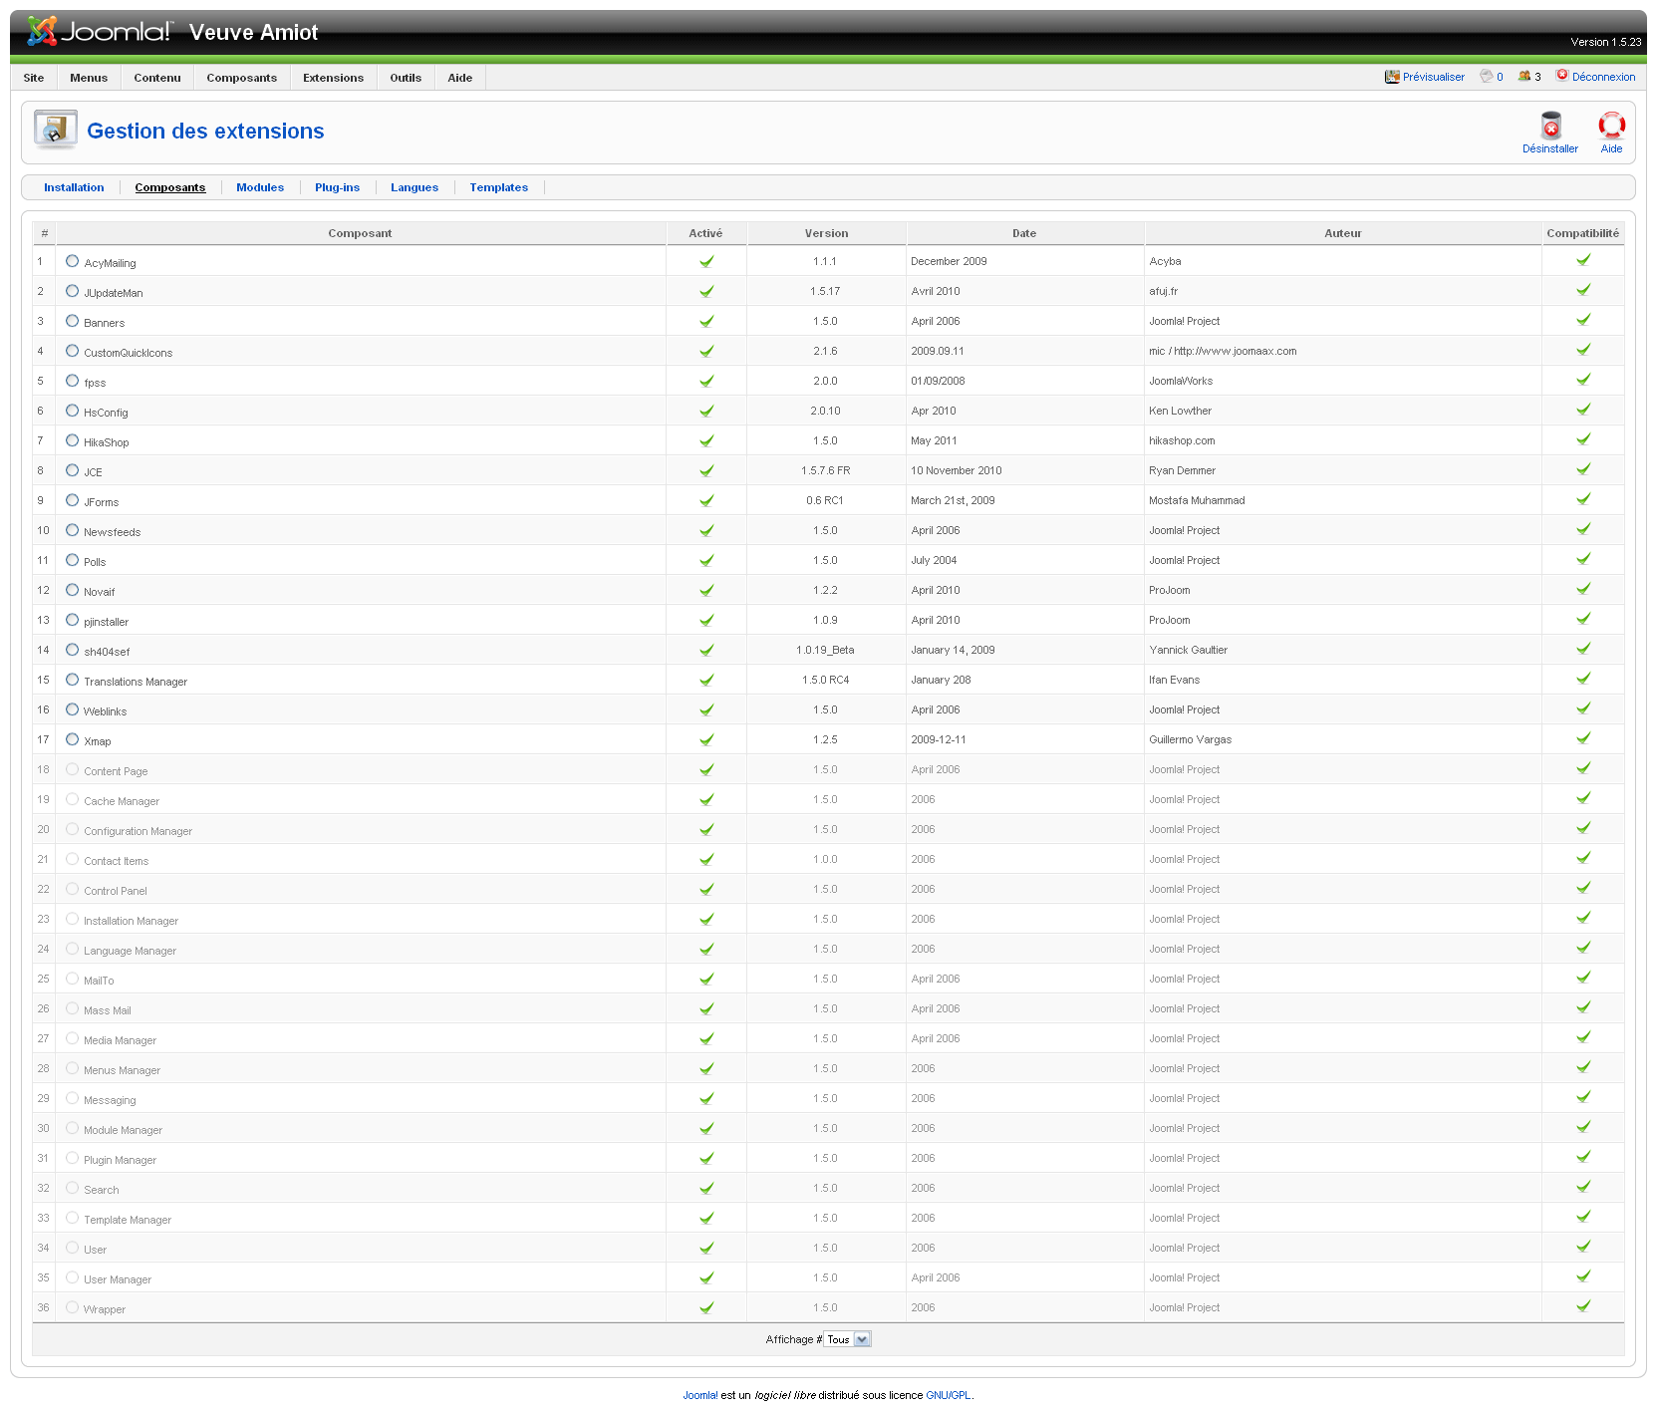Click the Désinstaller trash icon

tap(1550, 126)
